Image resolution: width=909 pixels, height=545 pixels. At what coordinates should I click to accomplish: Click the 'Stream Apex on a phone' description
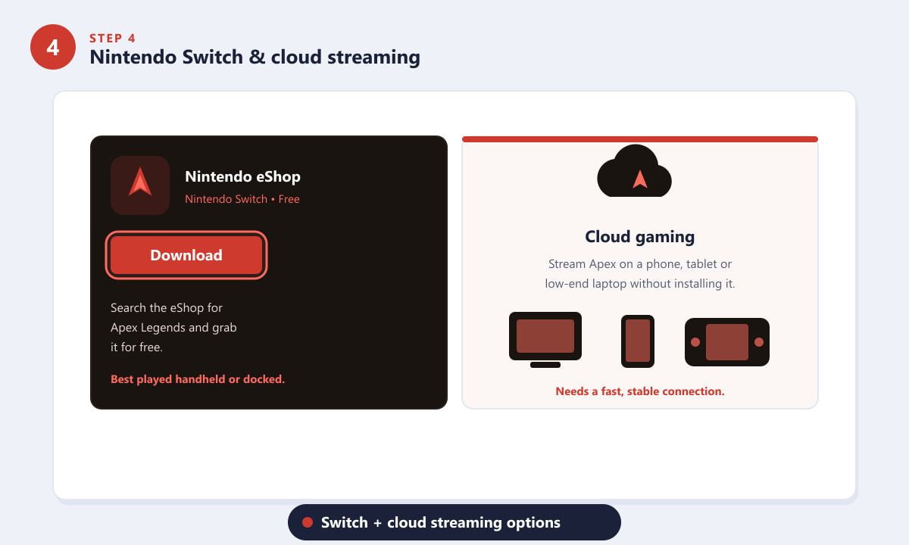640,274
